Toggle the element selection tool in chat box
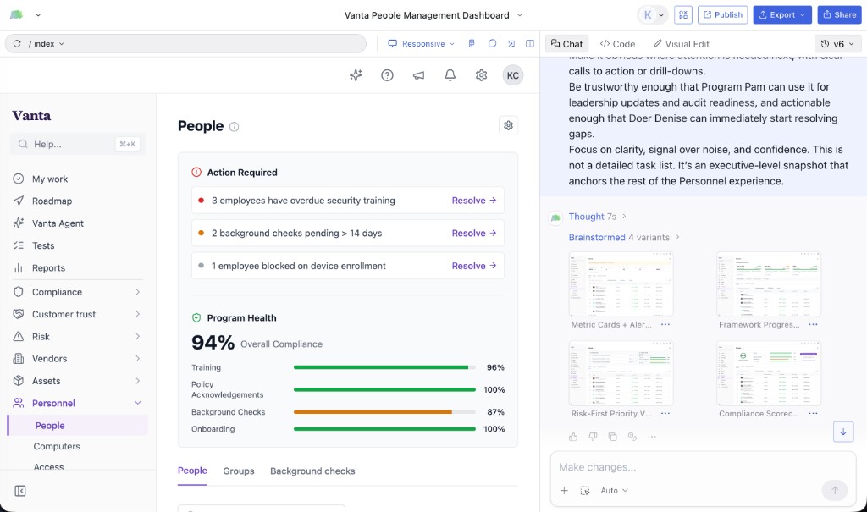 click(585, 491)
